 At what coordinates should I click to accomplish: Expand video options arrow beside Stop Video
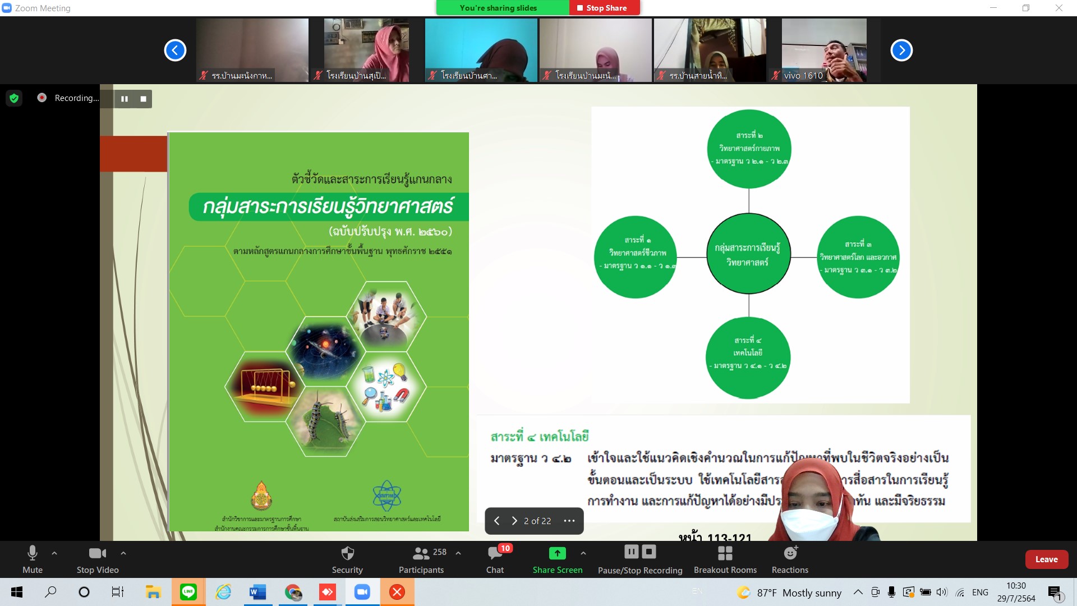point(123,553)
